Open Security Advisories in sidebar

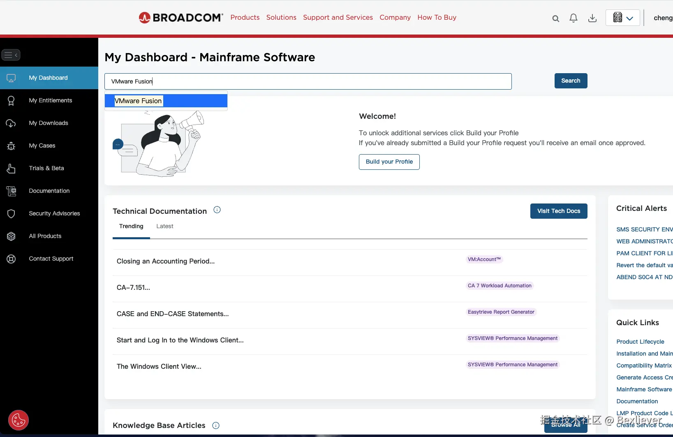54,213
